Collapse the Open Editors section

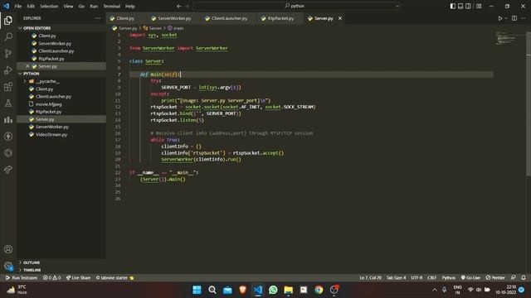click(x=37, y=28)
